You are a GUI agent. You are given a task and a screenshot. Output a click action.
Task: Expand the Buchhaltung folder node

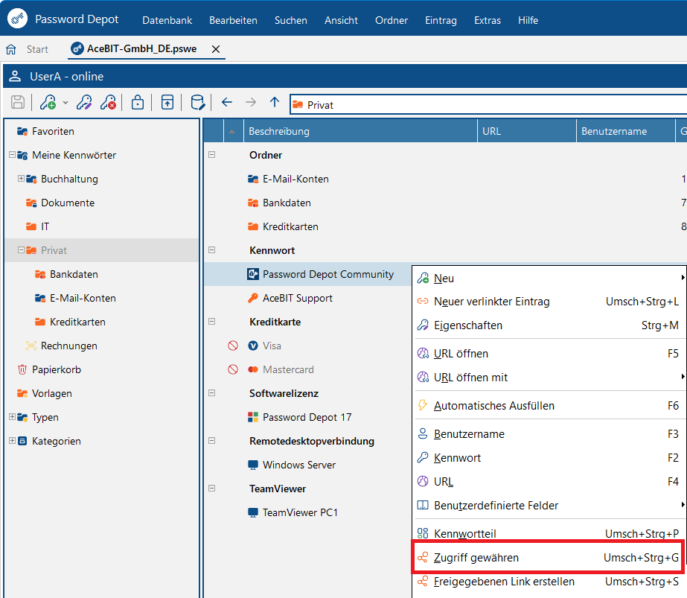pos(21,179)
